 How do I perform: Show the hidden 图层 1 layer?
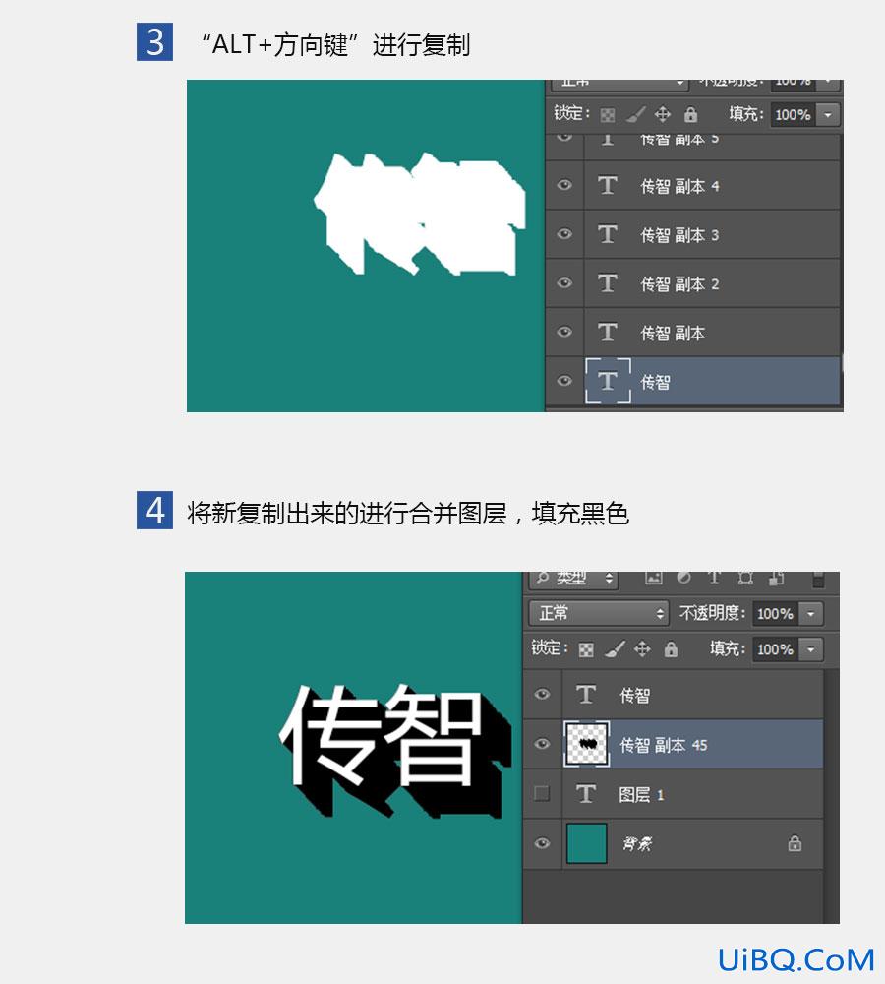542,794
